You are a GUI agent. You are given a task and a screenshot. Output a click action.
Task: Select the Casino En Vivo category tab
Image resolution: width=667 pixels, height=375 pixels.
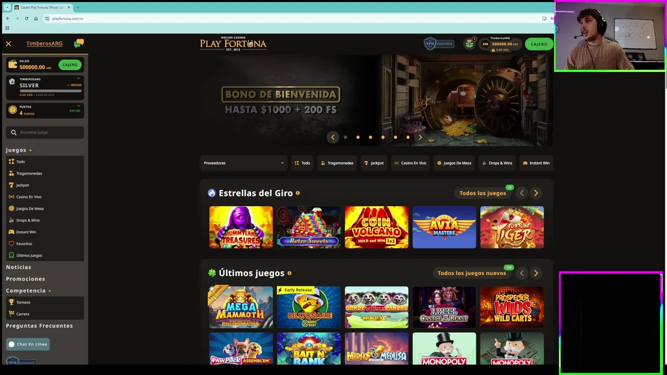click(410, 163)
